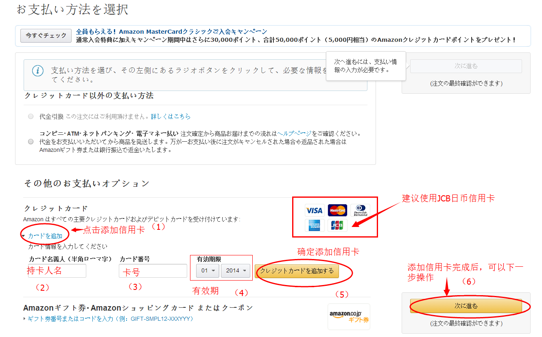Click the bottom (注文の最終確認ができます) text
Image resolution: width=542 pixels, height=337 pixels.
(x=466, y=324)
